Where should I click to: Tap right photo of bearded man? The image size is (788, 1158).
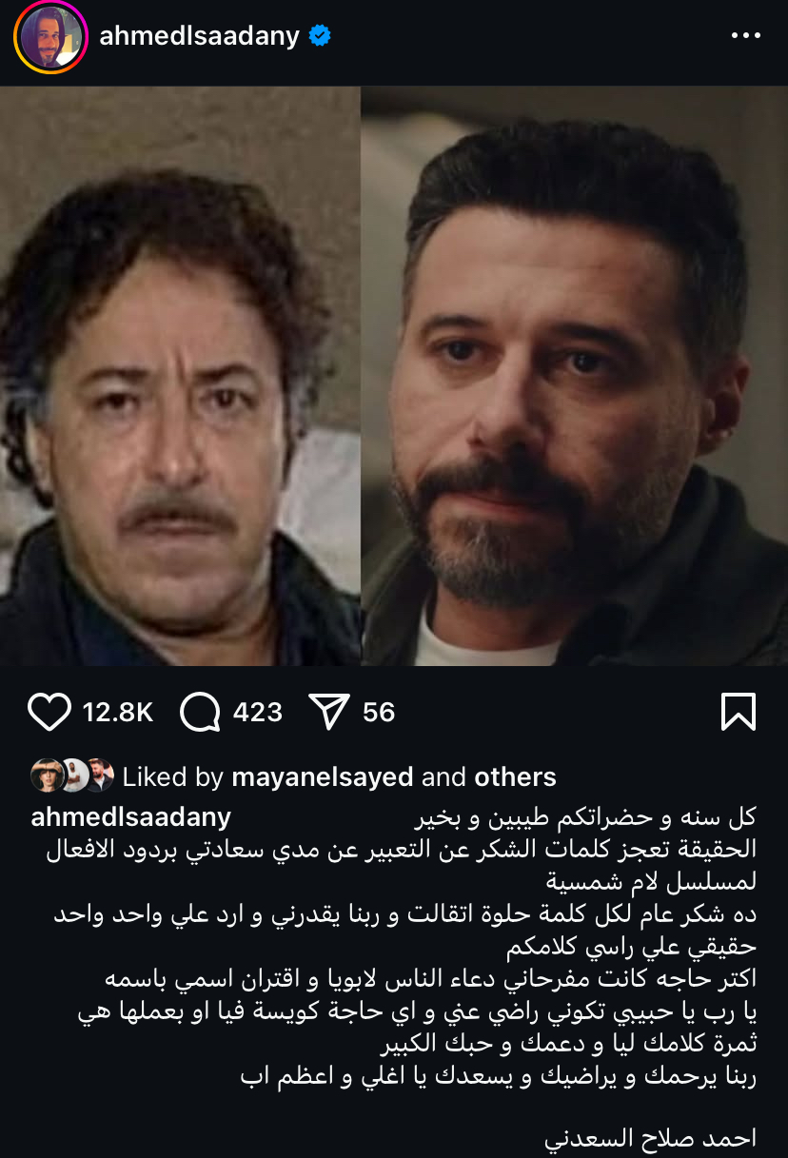pos(575,376)
